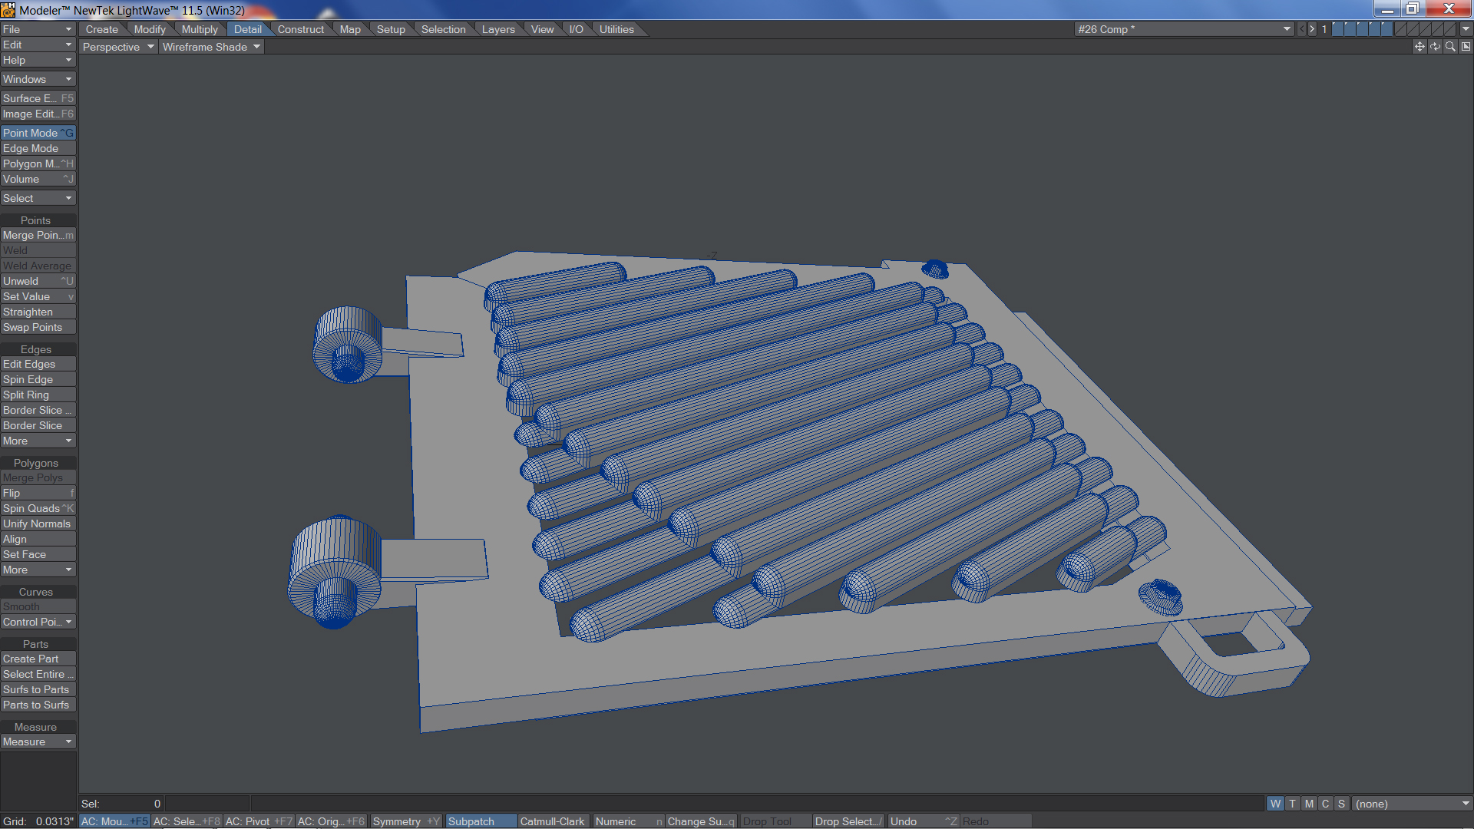Click the viewport maximize toggle icon
1474x829 pixels.
click(x=1466, y=47)
